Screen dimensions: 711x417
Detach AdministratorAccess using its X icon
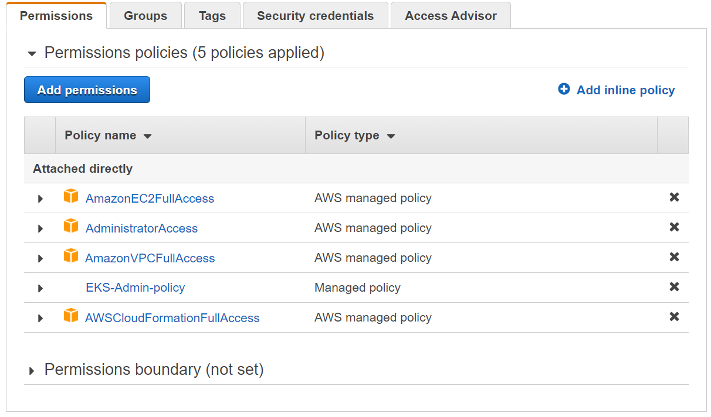(x=674, y=227)
